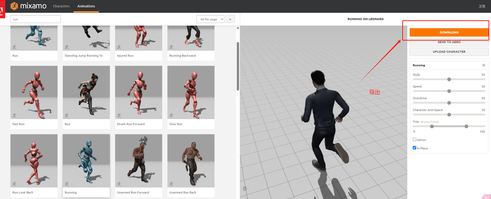
Task: Click the Mixamo logo icon
Action: (14, 6)
